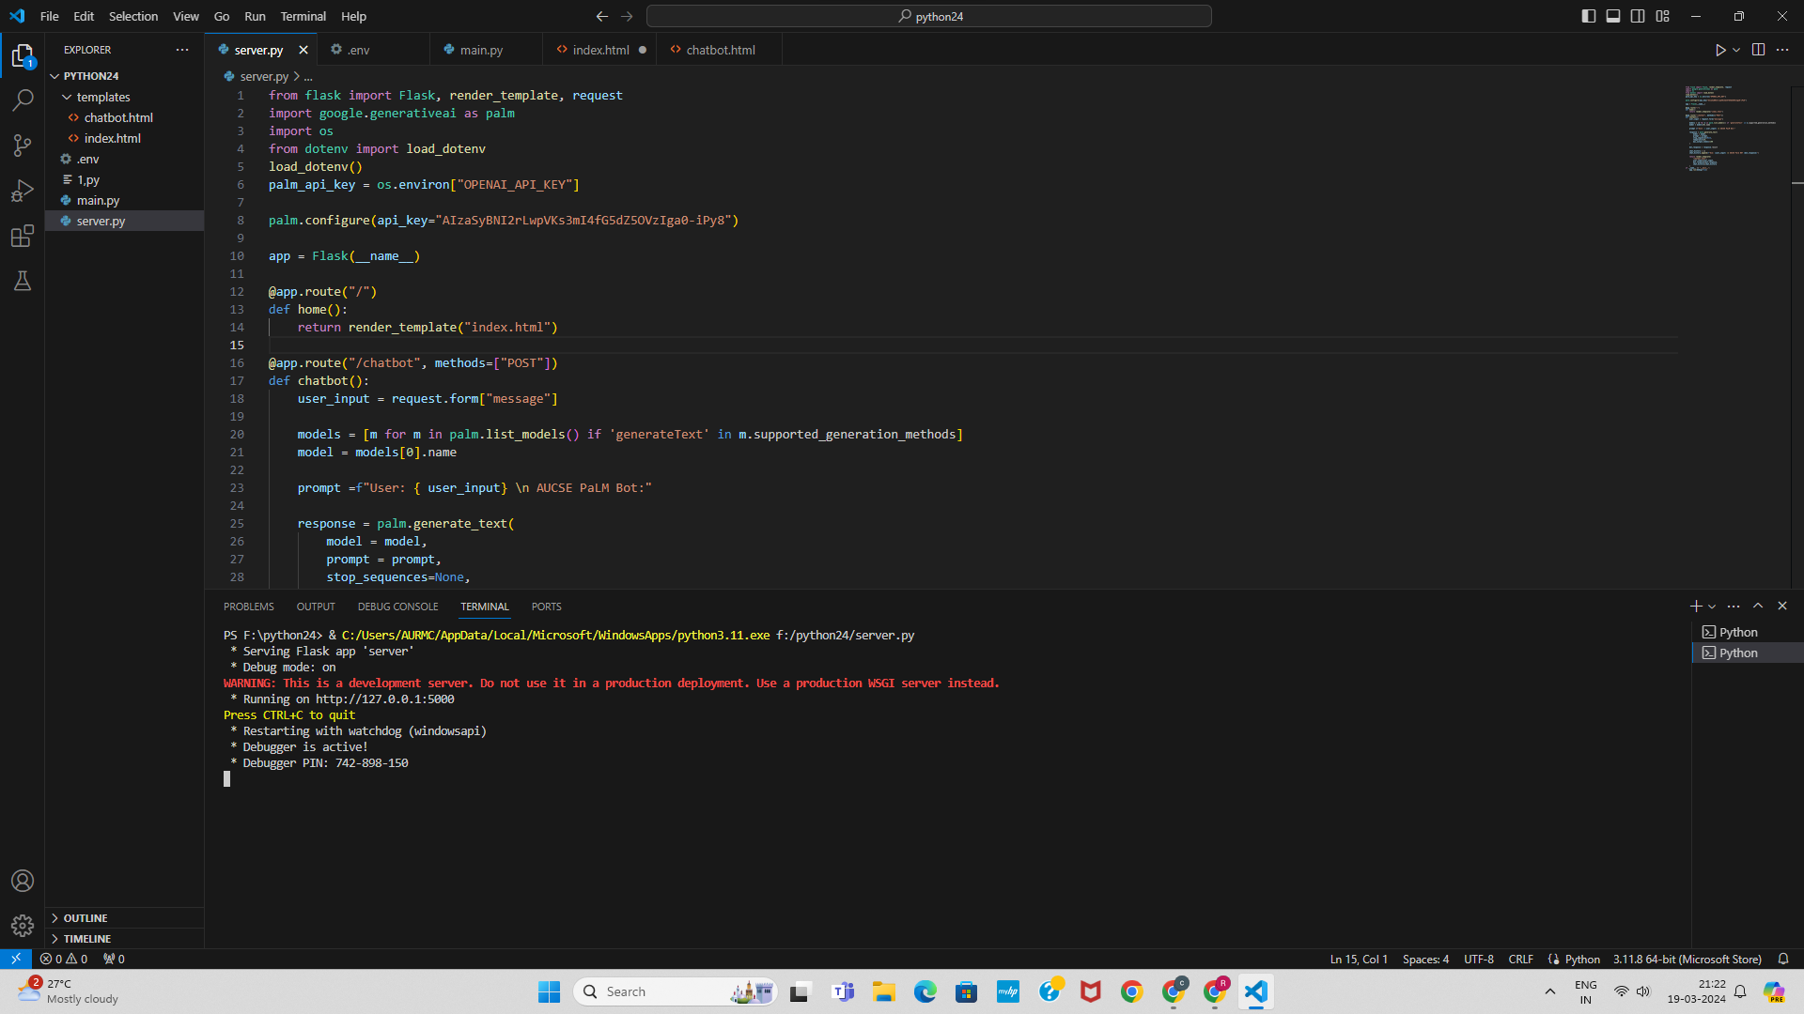The width and height of the screenshot is (1804, 1014).
Task: Click the Python language mode in status bar
Action: [x=1582, y=959]
